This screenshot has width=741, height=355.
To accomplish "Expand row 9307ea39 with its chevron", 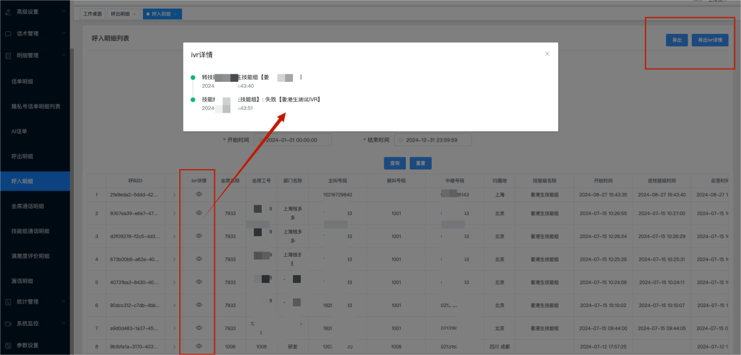I will click(174, 213).
